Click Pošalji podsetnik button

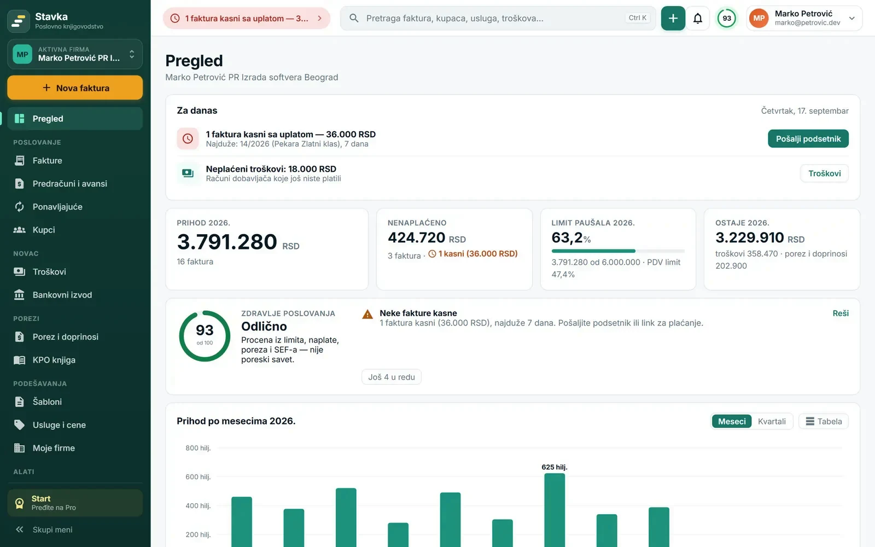click(x=808, y=139)
